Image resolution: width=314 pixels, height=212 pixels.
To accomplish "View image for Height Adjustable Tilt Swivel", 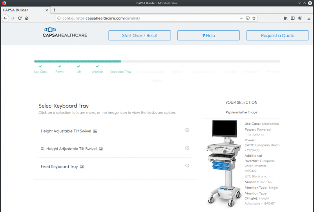I will 95,131.
